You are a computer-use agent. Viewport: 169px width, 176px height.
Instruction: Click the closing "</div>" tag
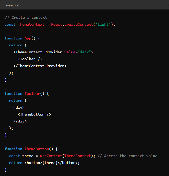point(20,121)
